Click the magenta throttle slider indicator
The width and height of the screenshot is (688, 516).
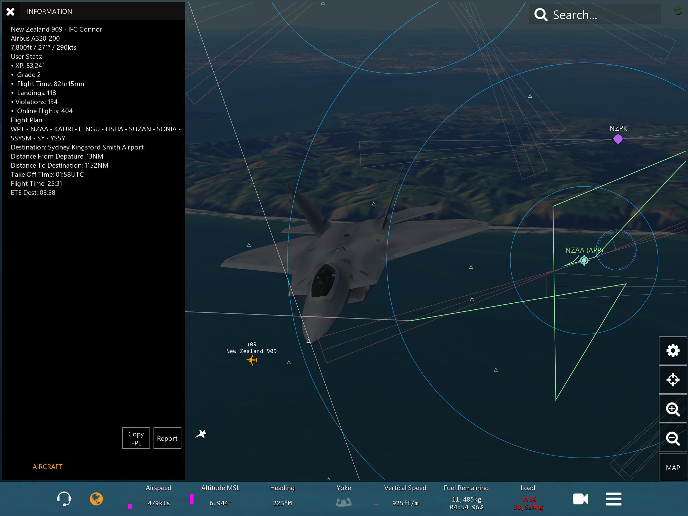(x=130, y=506)
